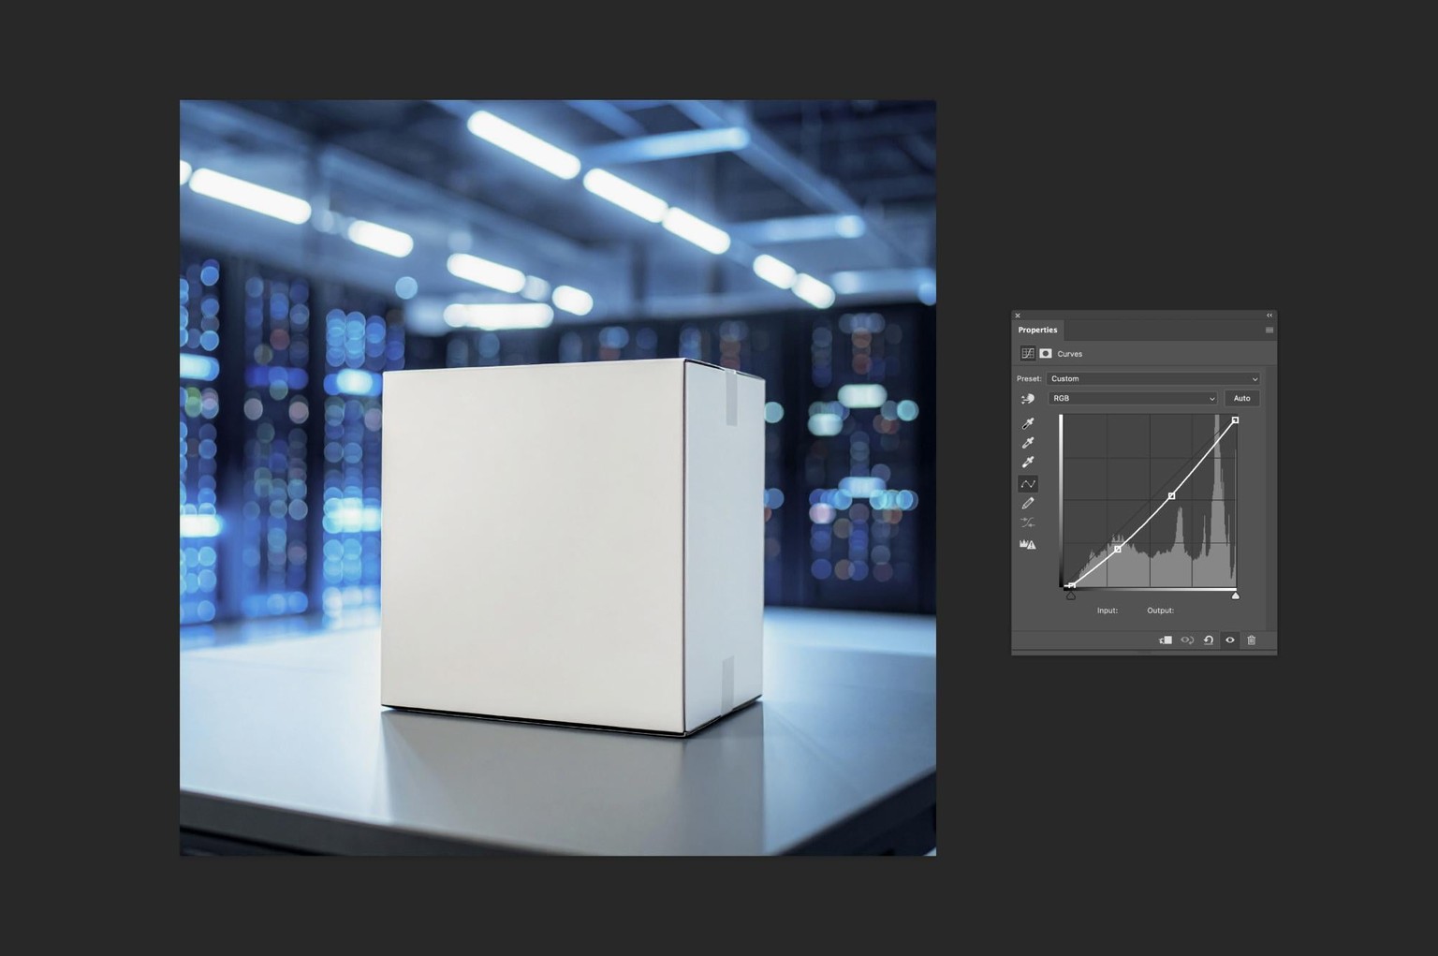Toggle Curves layer visibility eye icon
Viewport: 1438px width, 956px height.
pyautogui.click(x=1230, y=640)
